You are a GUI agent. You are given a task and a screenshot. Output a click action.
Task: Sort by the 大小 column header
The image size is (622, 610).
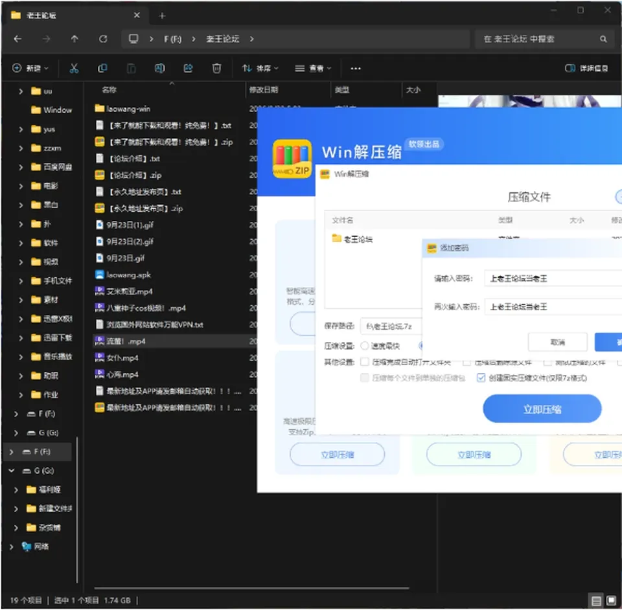pos(413,90)
